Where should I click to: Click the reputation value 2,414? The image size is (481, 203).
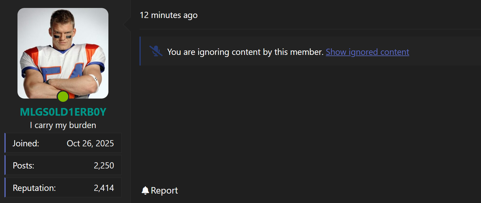(x=104, y=188)
